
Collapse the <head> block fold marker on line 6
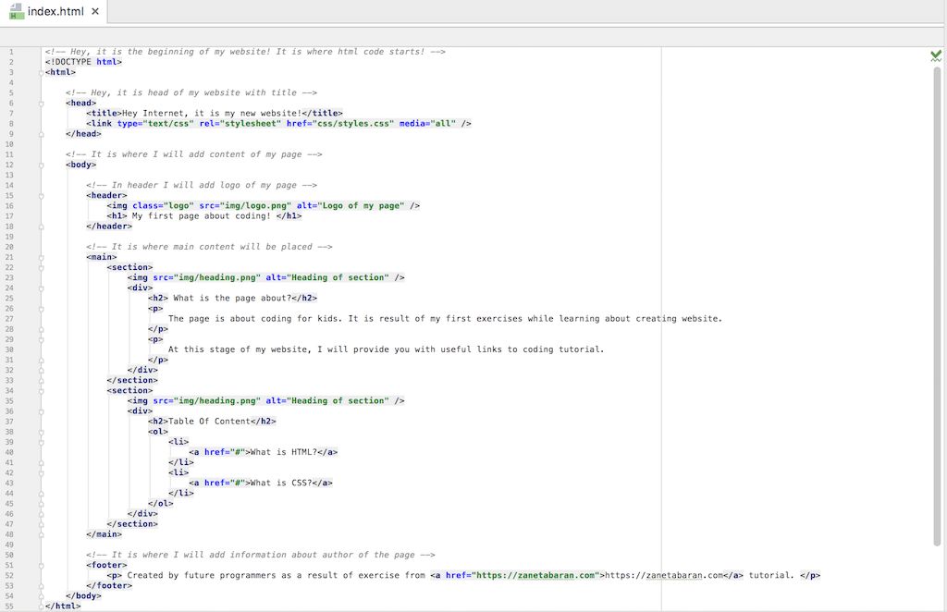(x=41, y=104)
